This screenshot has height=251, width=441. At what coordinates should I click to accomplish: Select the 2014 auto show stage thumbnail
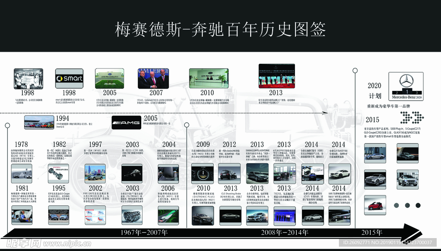(313, 174)
